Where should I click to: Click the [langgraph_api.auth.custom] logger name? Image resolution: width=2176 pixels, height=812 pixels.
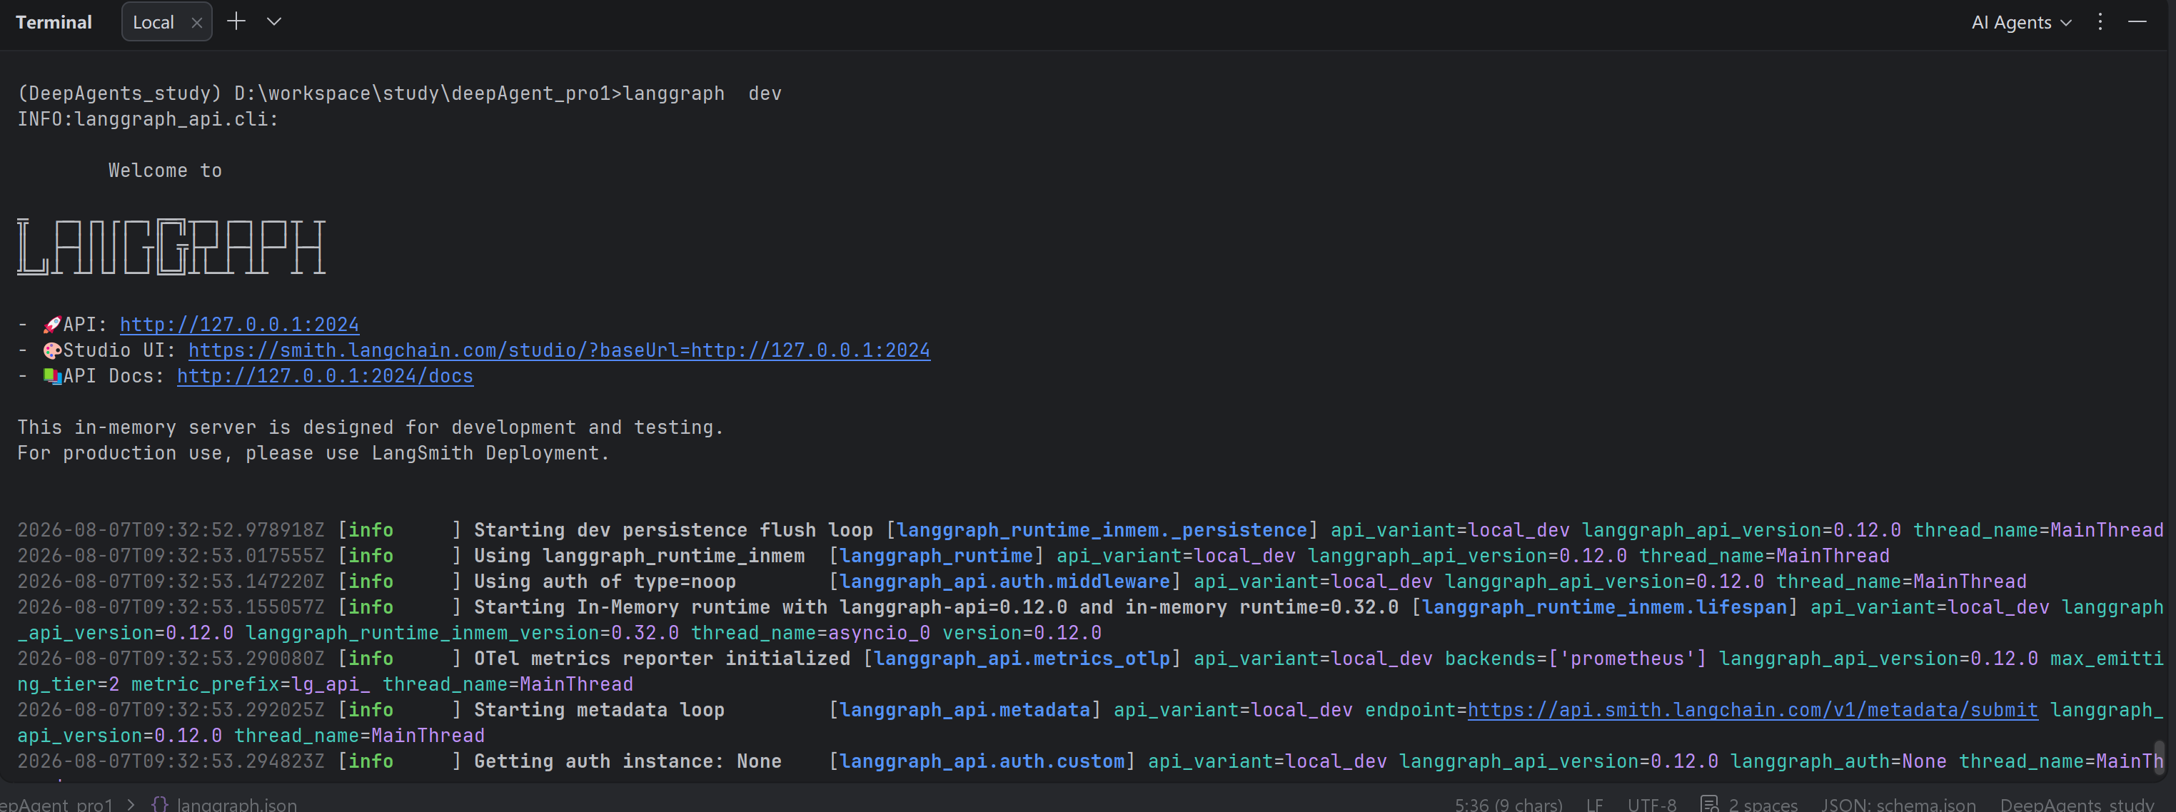[982, 761]
